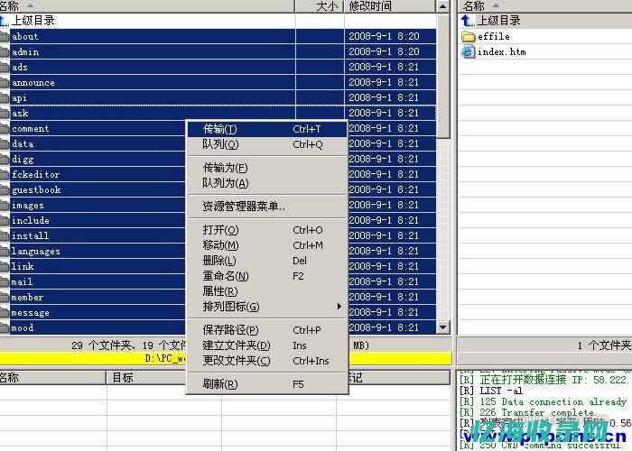Click the index.htm file icon

(x=468, y=52)
